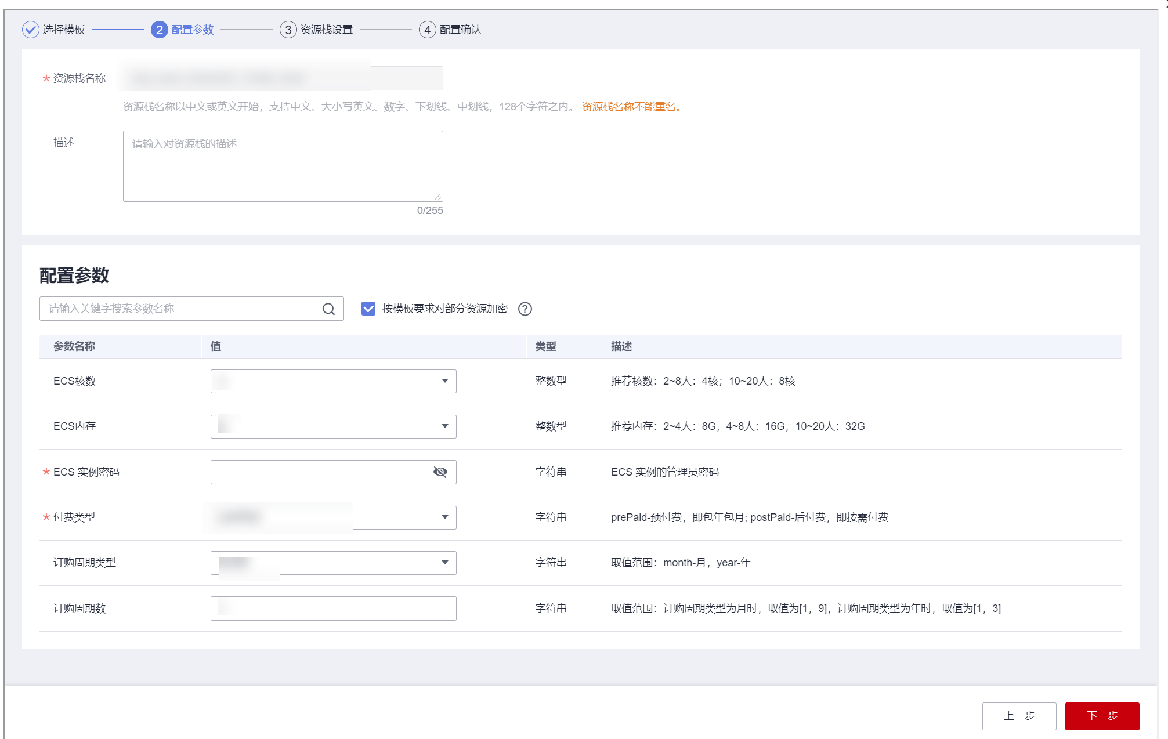
Task: Click the step 2 配置参数 circle icon
Action: [x=159, y=30]
